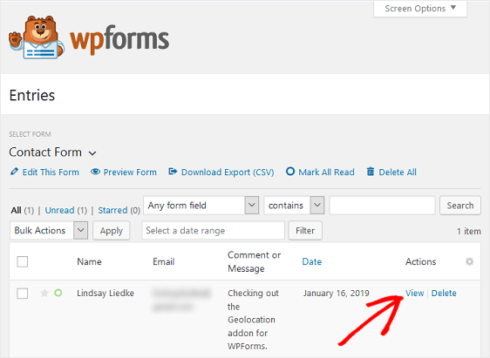Toggle the green unread circle on entry

[x=58, y=293]
